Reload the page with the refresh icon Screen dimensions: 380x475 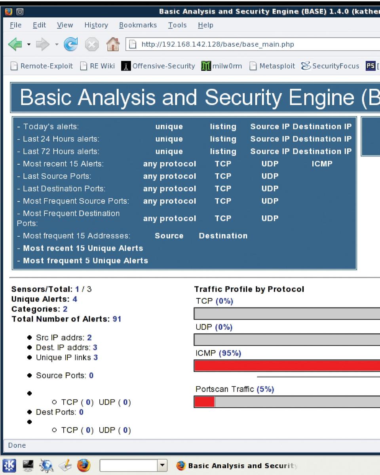pyautogui.click(x=71, y=44)
